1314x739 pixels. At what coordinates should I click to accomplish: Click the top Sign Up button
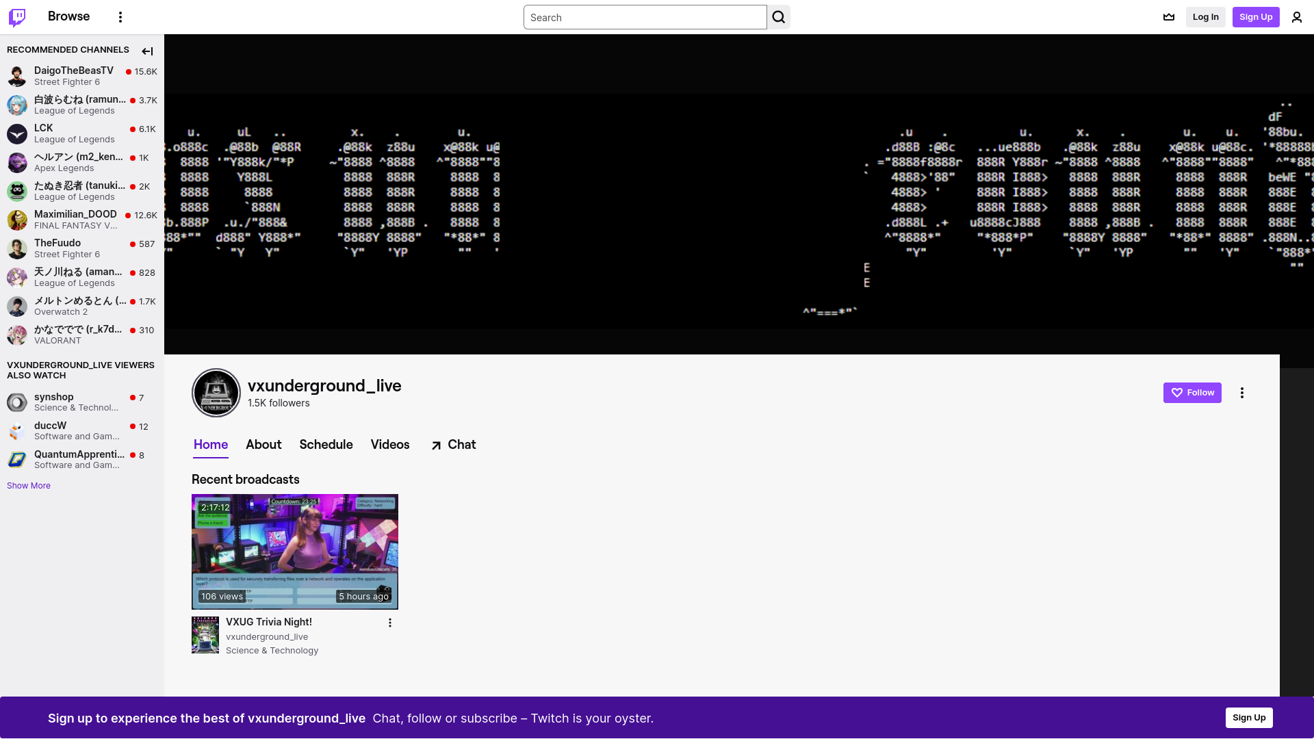tap(1256, 17)
